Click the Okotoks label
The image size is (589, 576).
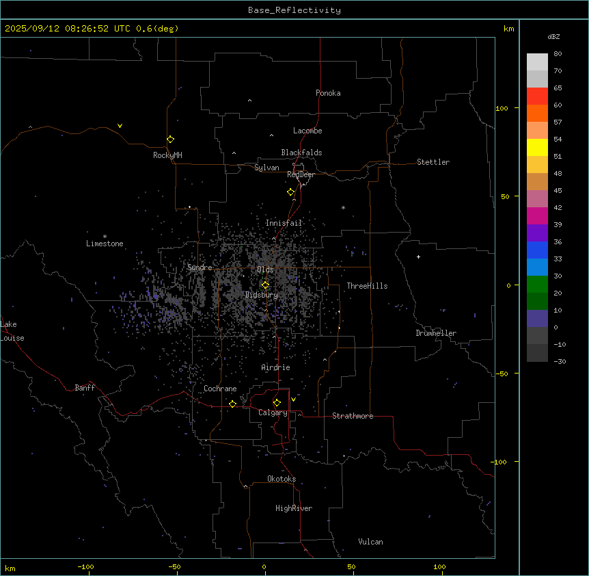(282, 479)
